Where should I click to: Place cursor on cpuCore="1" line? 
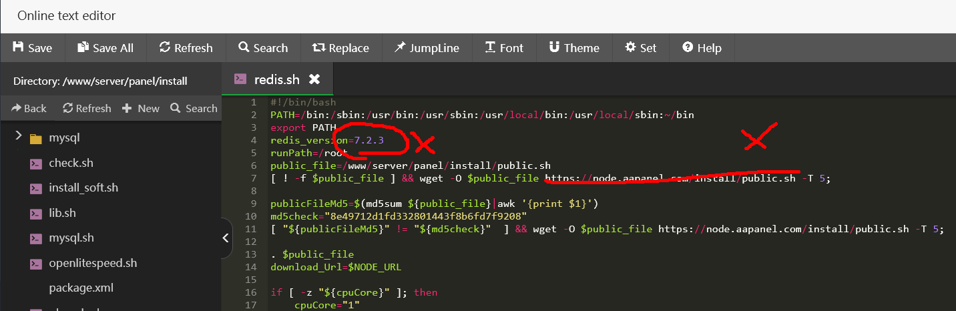[327, 305]
